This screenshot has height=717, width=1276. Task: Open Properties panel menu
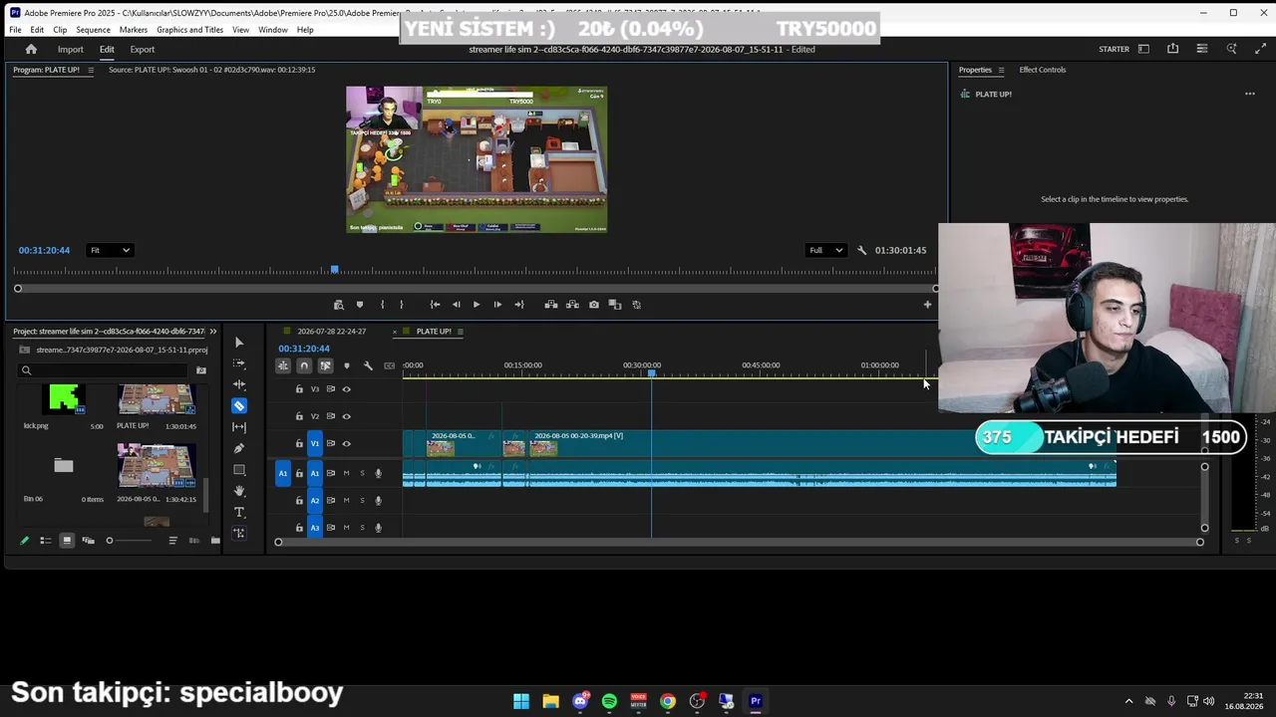tap(1001, 70)
